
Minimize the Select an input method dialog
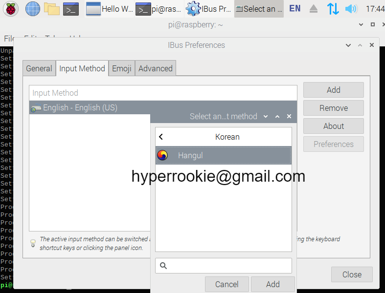pos(266,116)
